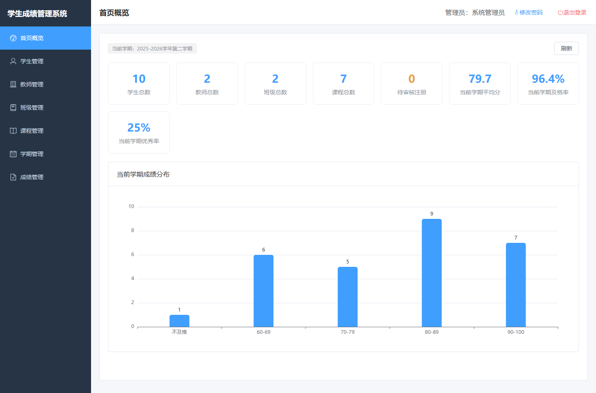The height and width of the screenshot is (393, 596).
Task: Click the key icon beside 修改密码
Action: [517, 13]
